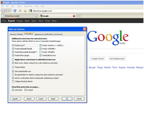Image resolution: width=144 pixels, height=116 pixels.
Task: Click Cancel in NoScript Options
Action: [x=79, y=99]
